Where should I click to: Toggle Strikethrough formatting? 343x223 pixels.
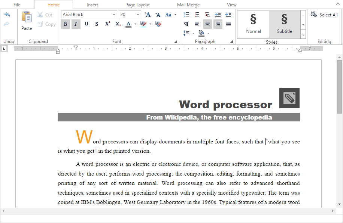pos(97,24)
